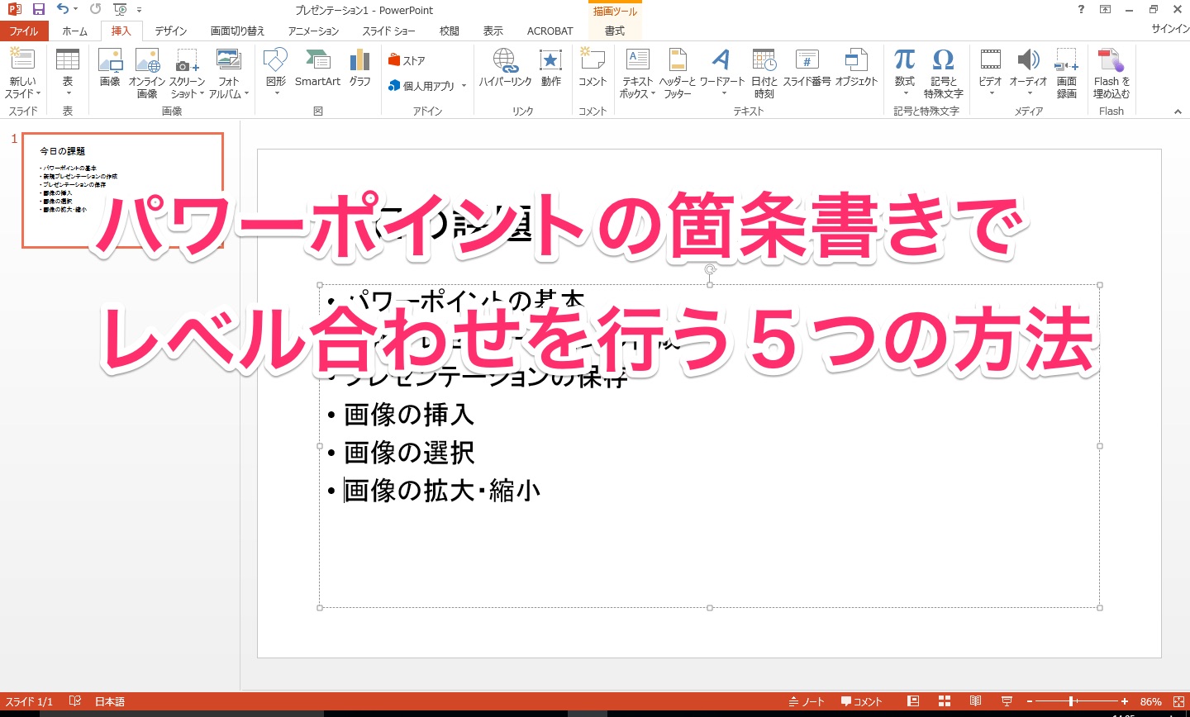Switch to normal view in status bar
Screen dimensions: 1190x717
[x=913, y=701]
